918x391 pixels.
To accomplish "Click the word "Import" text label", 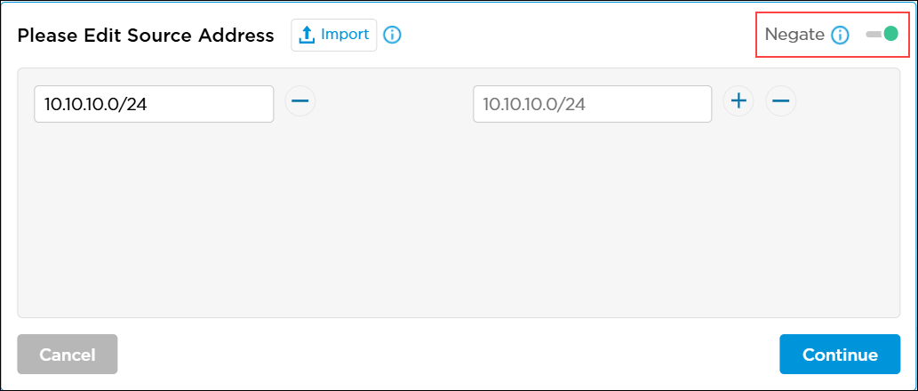I will coord(345,35).
